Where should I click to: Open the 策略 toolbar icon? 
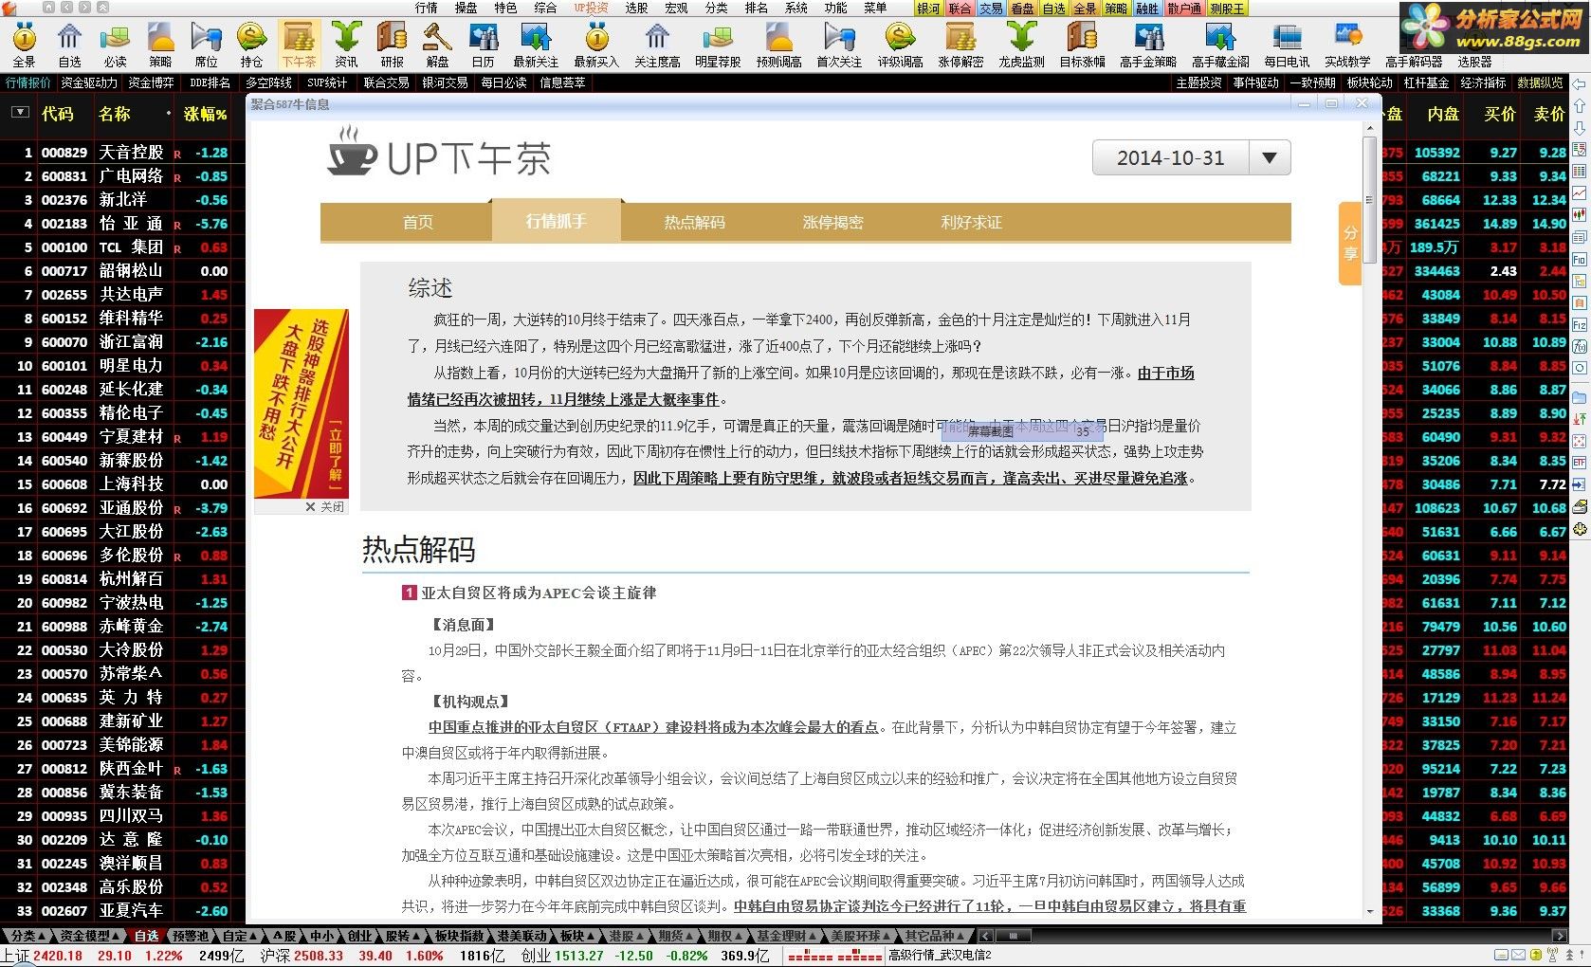click(160, 45)
